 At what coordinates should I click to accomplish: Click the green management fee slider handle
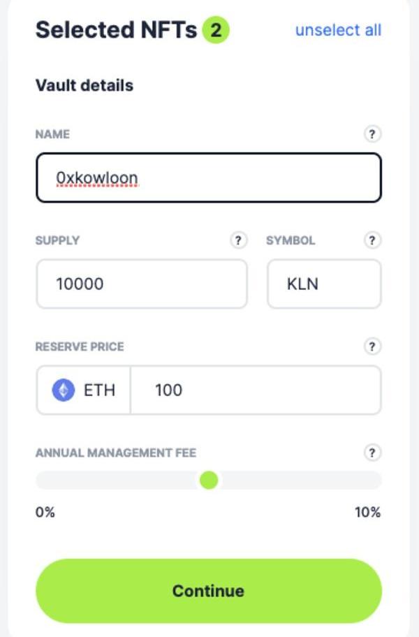tap(209, 480)
